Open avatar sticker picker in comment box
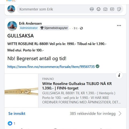 (92, 9)
